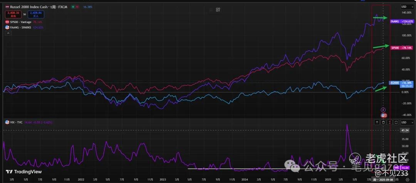Click the purple lightning event marker
Viewport: 416px width, 183px height.
(383, 110)
